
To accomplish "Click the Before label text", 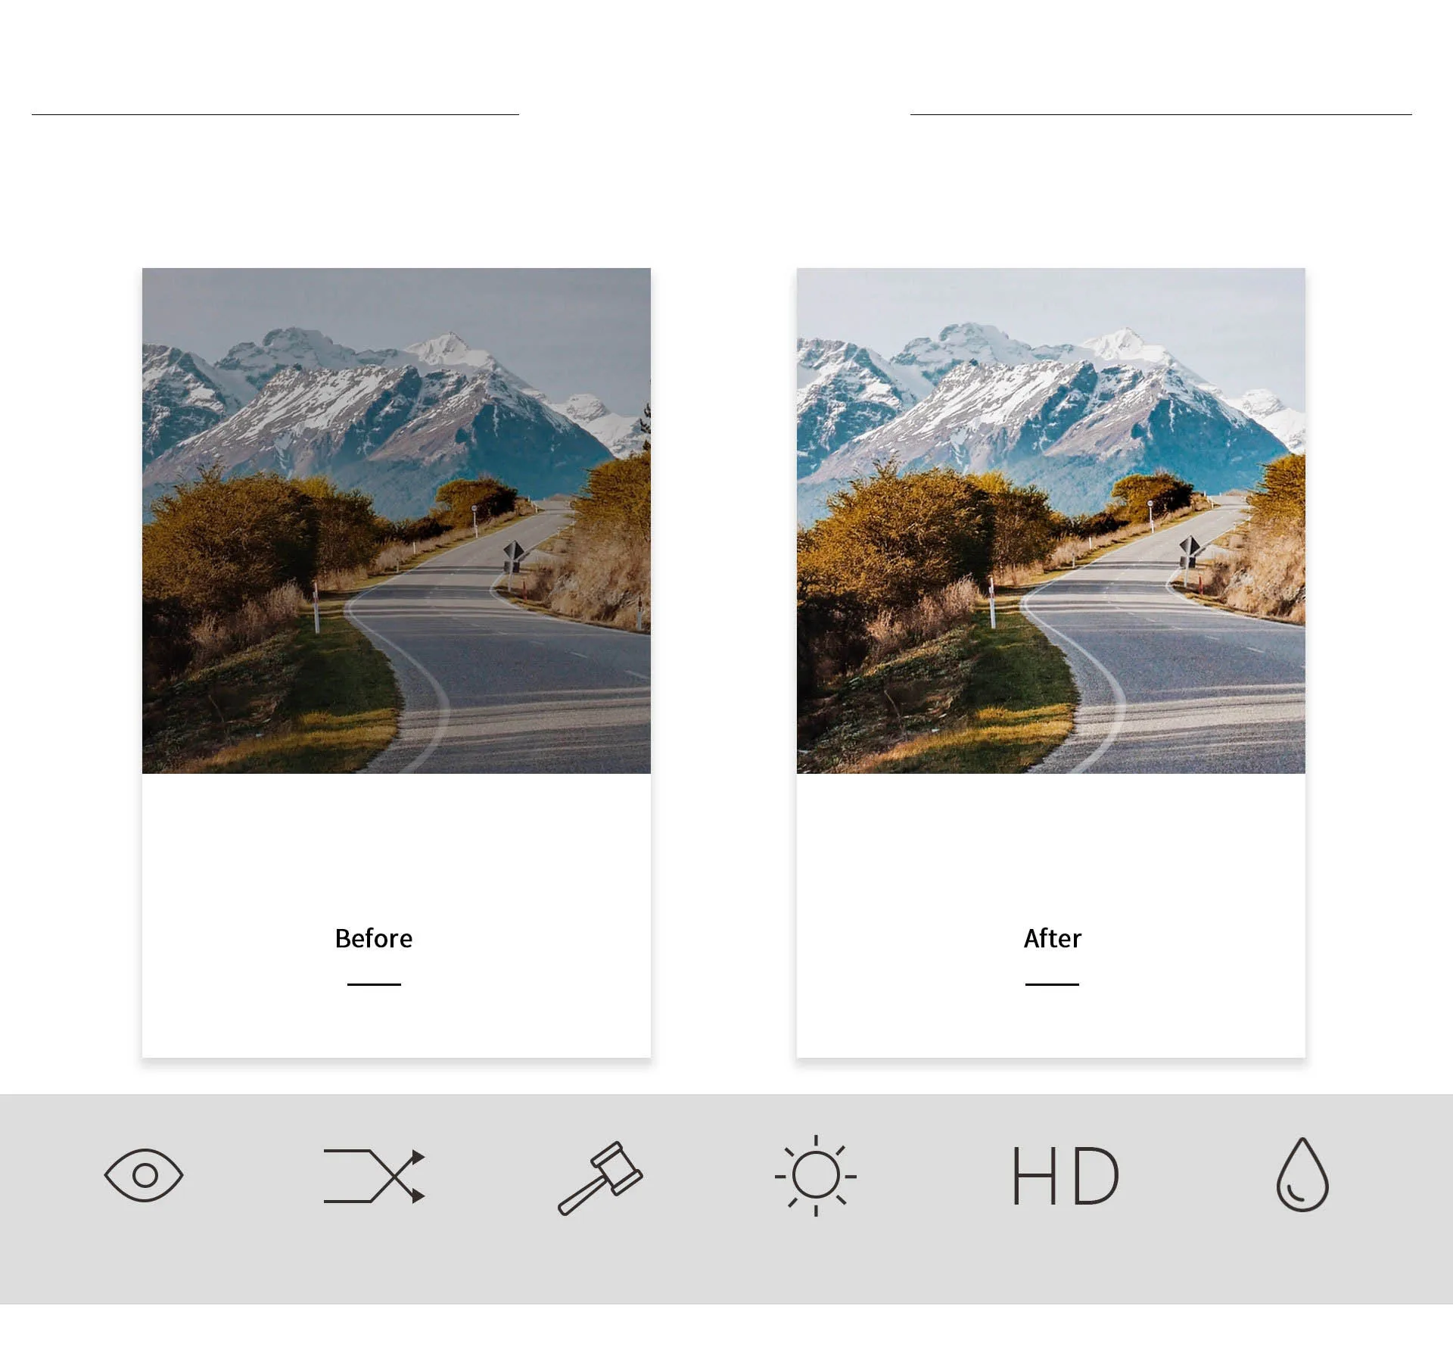I will coord(374,938).
